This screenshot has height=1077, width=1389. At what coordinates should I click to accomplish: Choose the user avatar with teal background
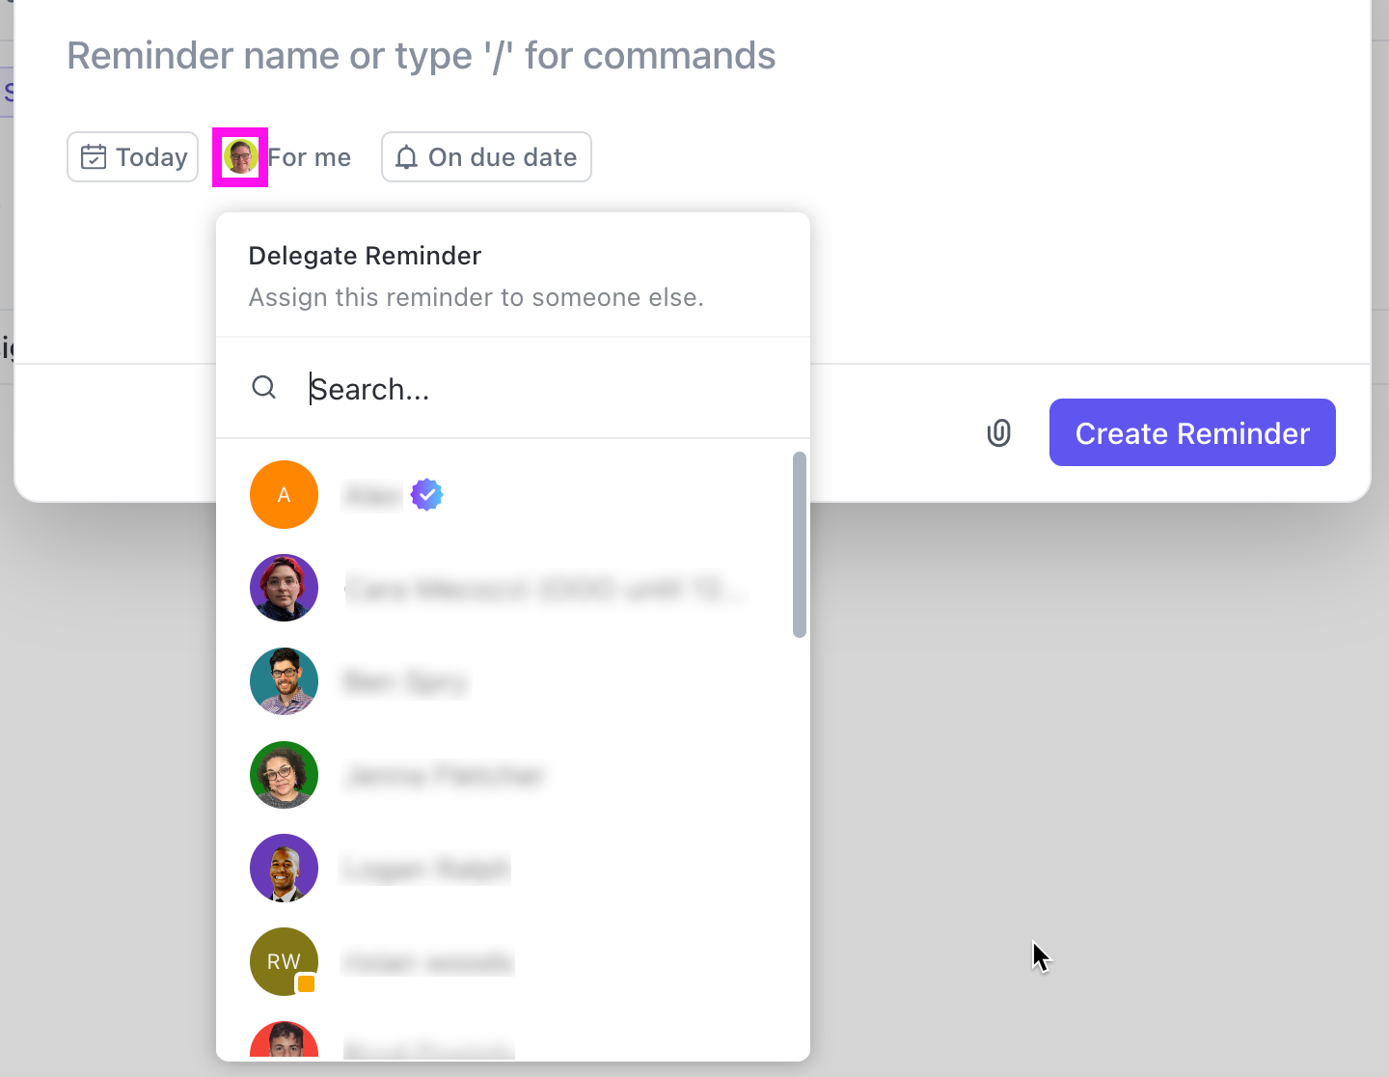284,681
